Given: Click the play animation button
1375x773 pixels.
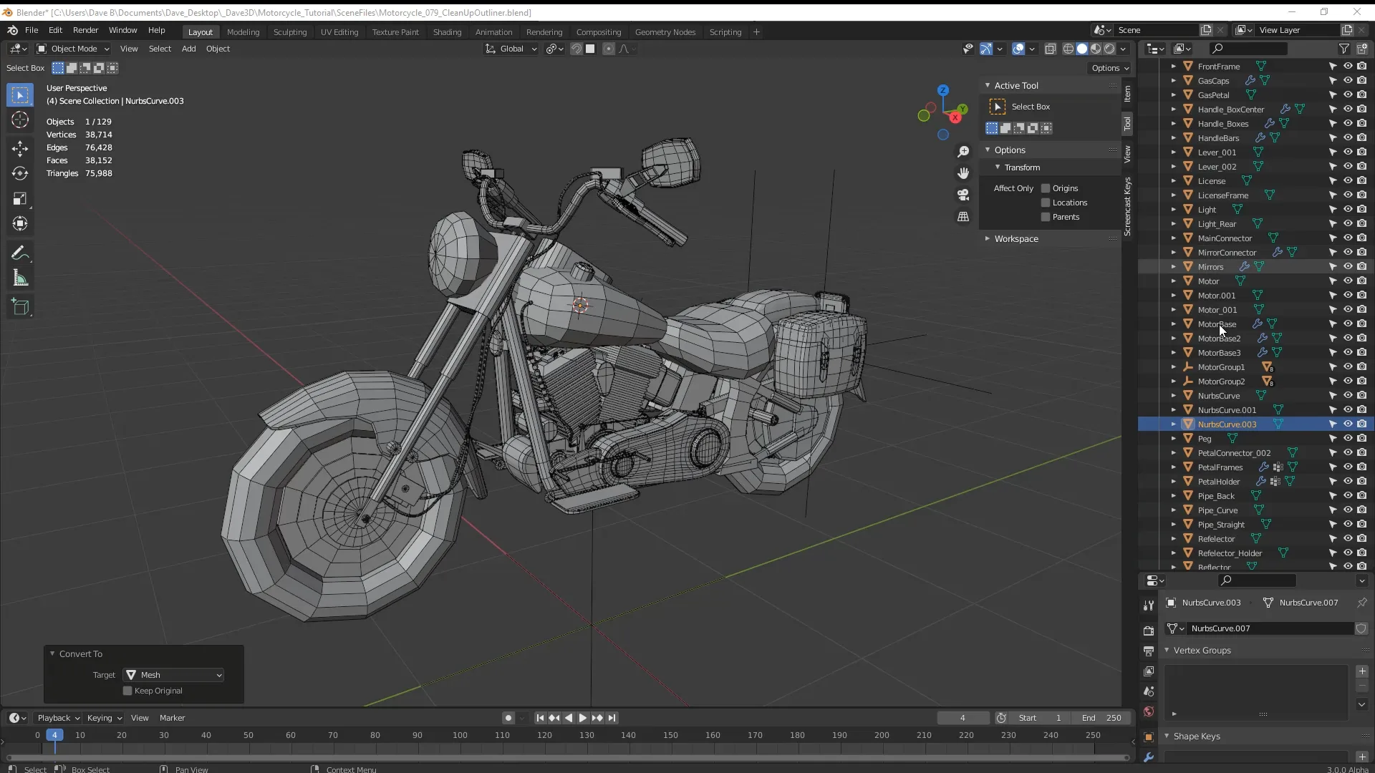Looking at the screenshot, I should coord(582,718).
